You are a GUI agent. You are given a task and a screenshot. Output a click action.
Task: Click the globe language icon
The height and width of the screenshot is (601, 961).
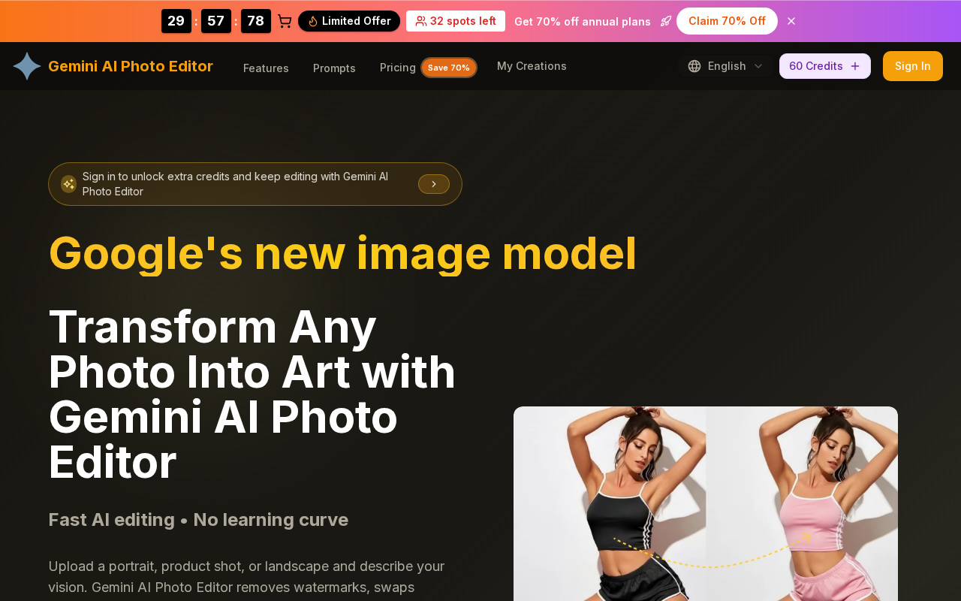[694, 66]
